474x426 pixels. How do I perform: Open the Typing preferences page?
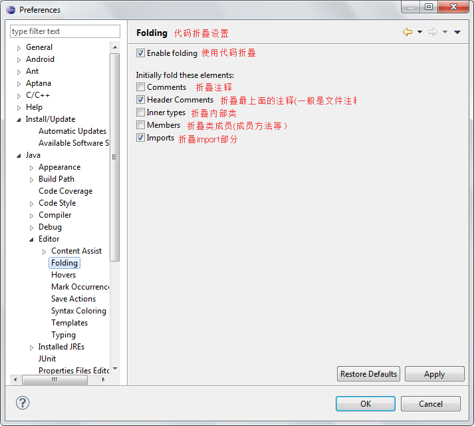tap(63, 335)
